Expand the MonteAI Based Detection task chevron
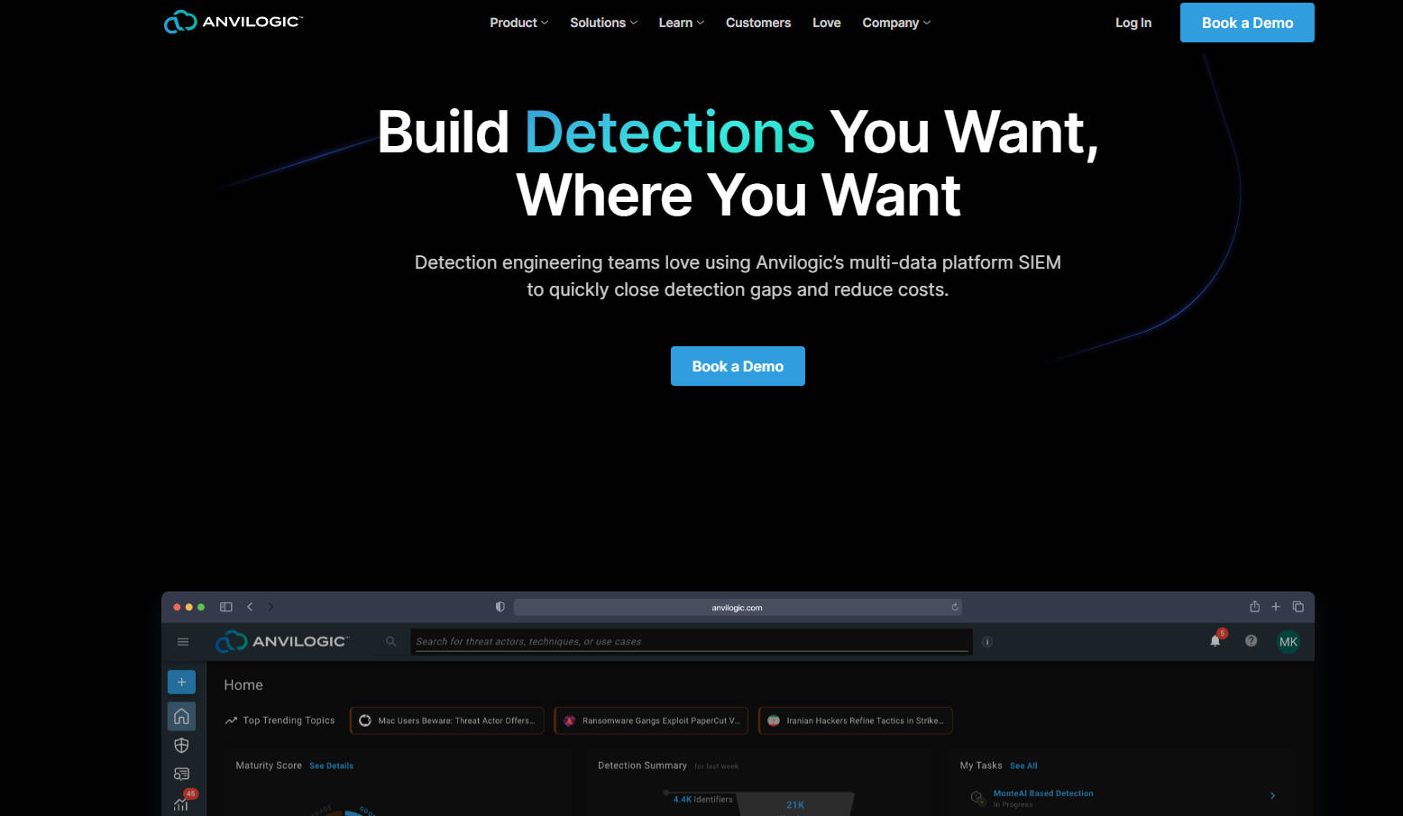This screenshot has width=1403, height=816. [1272, 795]
